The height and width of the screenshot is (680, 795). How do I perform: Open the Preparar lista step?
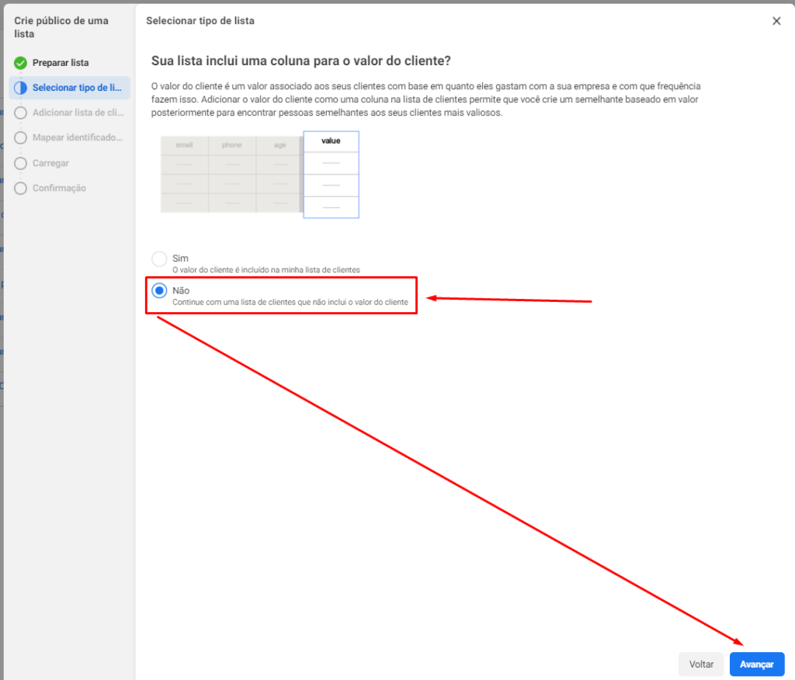tap(61, 62)
